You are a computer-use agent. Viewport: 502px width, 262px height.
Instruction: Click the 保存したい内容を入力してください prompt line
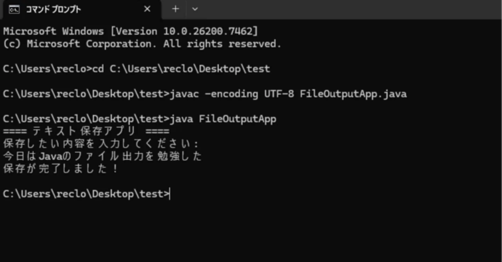(x=101, y=143)
